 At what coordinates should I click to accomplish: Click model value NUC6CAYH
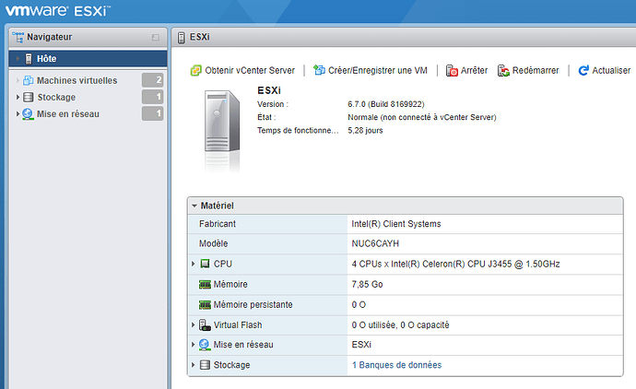pyautogui.click(x=375, y=243)
